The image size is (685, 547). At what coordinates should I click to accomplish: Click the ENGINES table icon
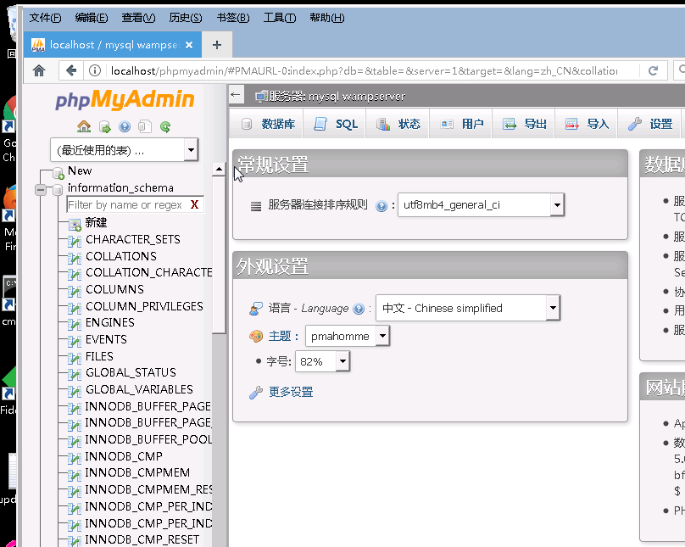(75, 324)
